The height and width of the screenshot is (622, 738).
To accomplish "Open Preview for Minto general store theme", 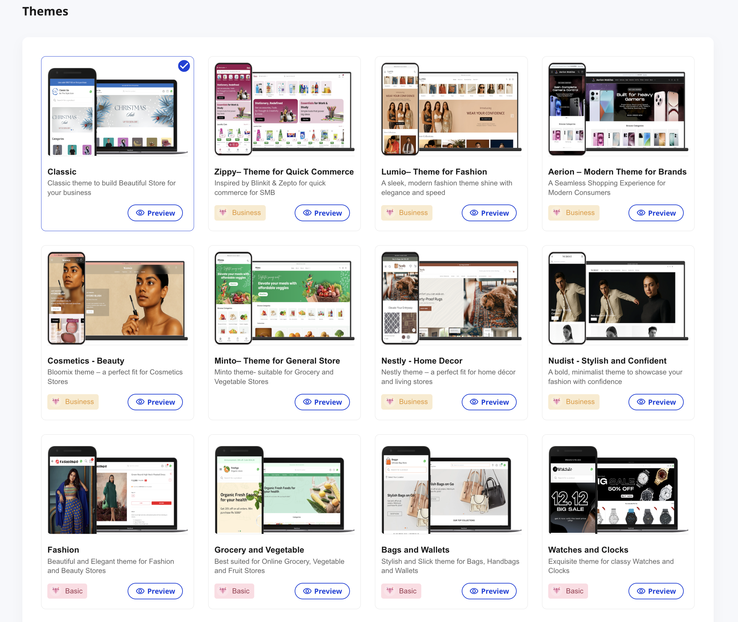I will click(x=322, y=402).
